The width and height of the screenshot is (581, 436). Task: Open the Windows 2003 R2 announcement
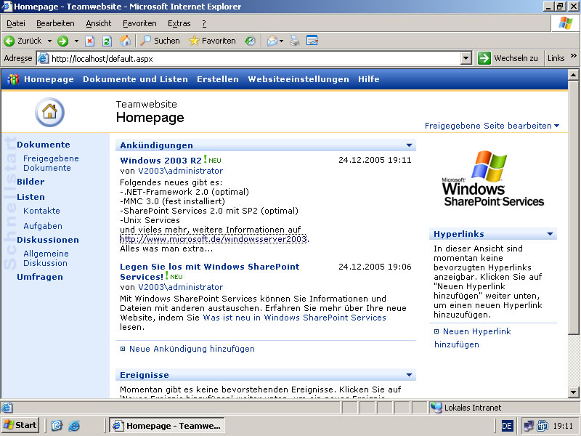(x=161, y=161)
